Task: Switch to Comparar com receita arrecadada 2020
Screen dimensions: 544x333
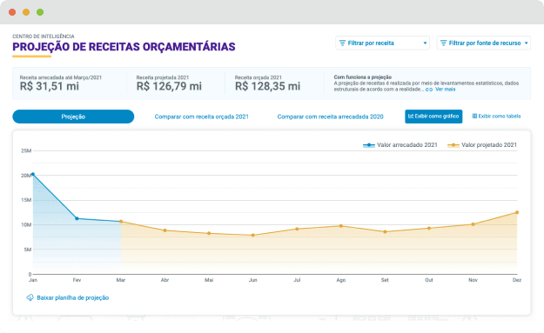Action: 330,117
